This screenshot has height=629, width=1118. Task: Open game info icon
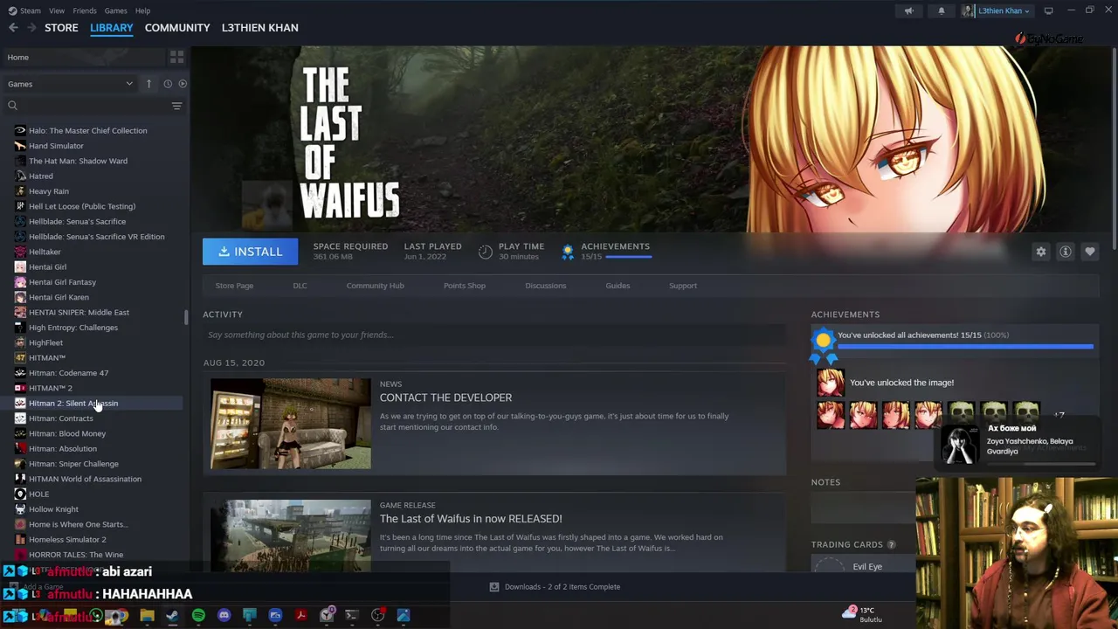[1066, 252]
